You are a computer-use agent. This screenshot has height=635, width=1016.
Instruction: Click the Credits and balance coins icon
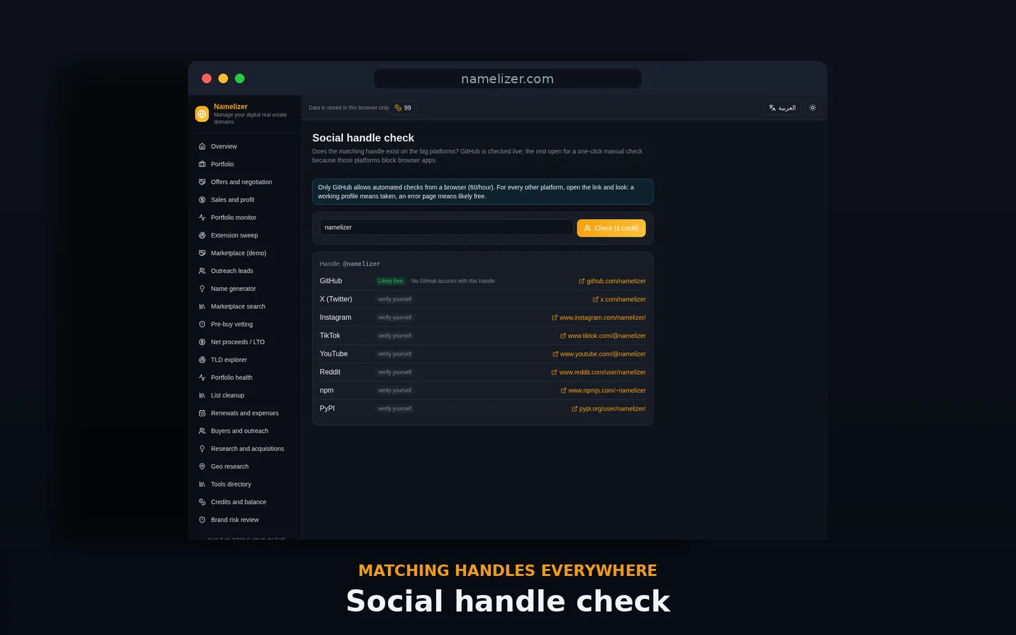click(202, 502)
